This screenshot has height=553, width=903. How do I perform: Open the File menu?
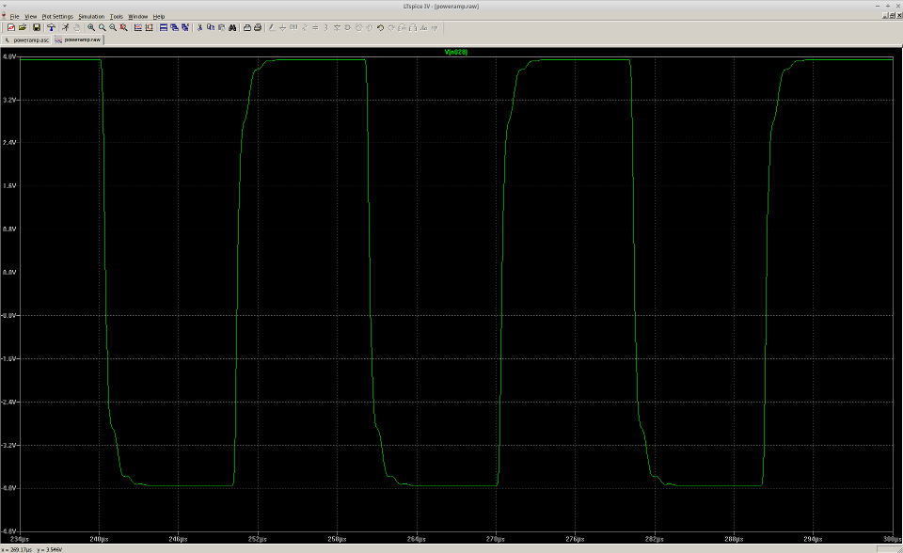[x=14, y=17]
